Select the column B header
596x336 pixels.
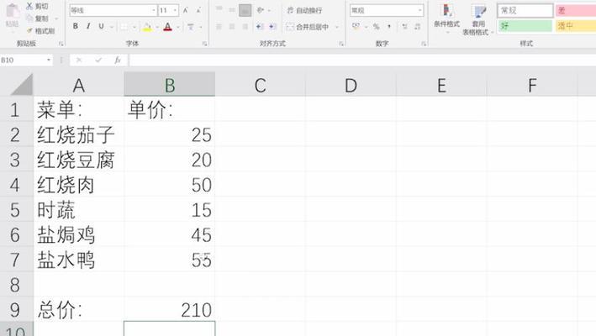170,85
